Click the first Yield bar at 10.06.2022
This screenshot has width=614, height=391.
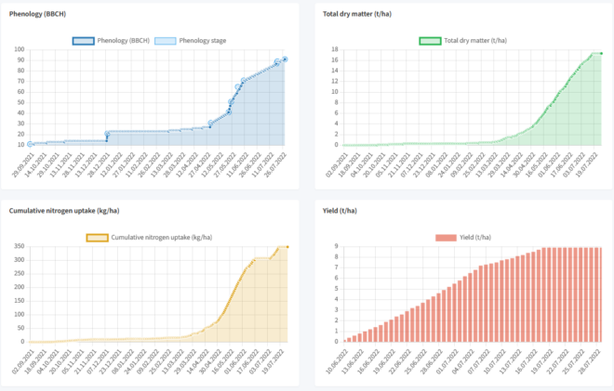coord(344,341)
